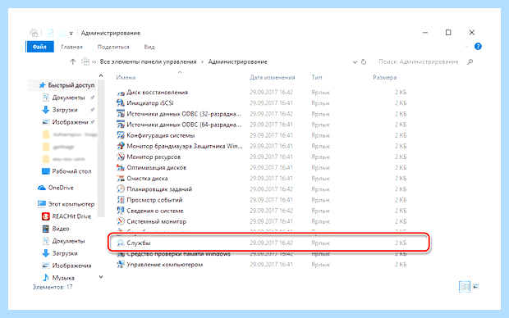Select the Вид ribbon tab
This screenshot has height=318, width=509.
149,47
